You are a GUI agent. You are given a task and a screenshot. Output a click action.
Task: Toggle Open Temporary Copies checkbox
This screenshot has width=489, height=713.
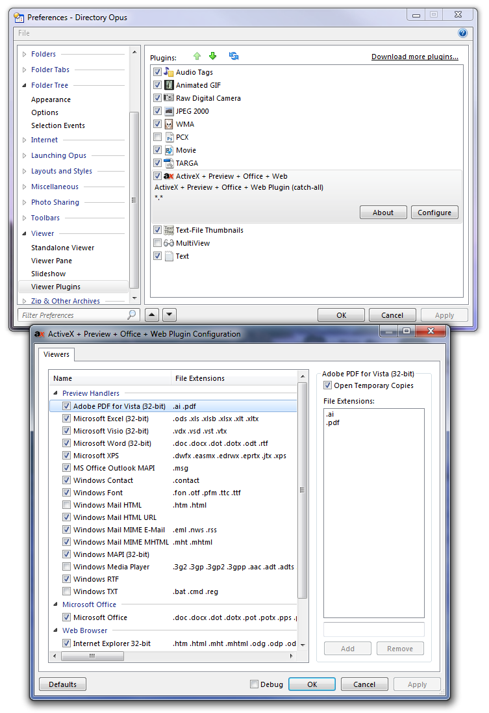pos(327,385)
